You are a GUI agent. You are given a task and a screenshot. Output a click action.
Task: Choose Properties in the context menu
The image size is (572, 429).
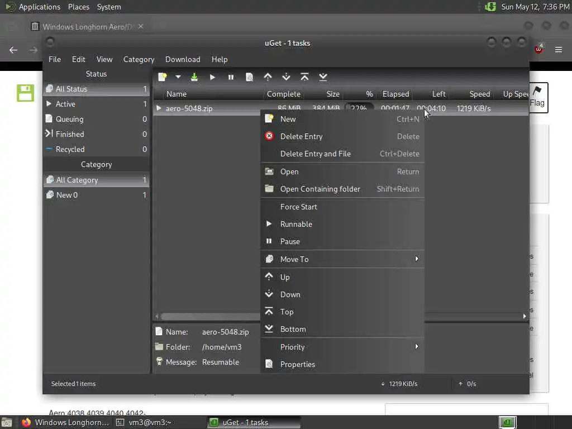coord(342,364)
